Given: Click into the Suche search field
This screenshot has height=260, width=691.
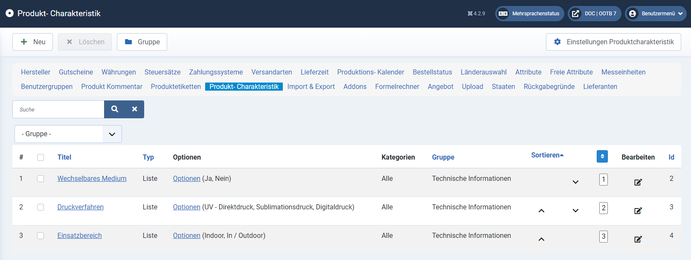Looking at the screenshot, I should [x=58, y=109].
